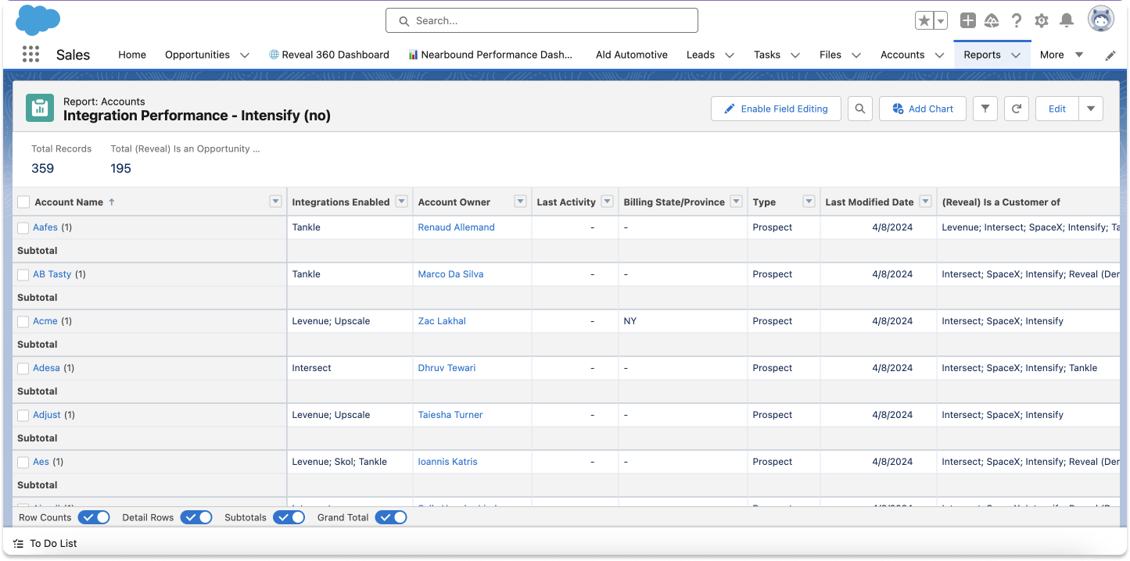Expand the Tasks tab chevron

[795, 55]
